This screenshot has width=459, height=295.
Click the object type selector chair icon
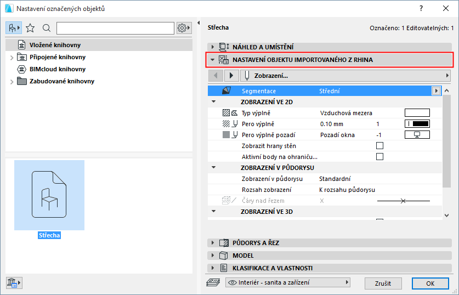pyautogui.click(x=14, y=28)
